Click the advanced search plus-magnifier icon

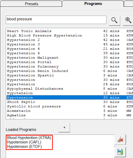pos(128,21)
